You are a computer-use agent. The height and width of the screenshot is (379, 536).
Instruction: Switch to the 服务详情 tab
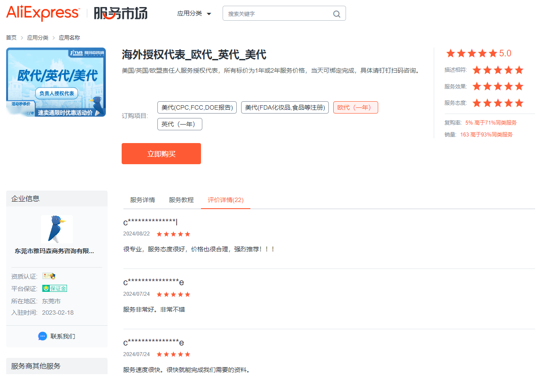142,200
